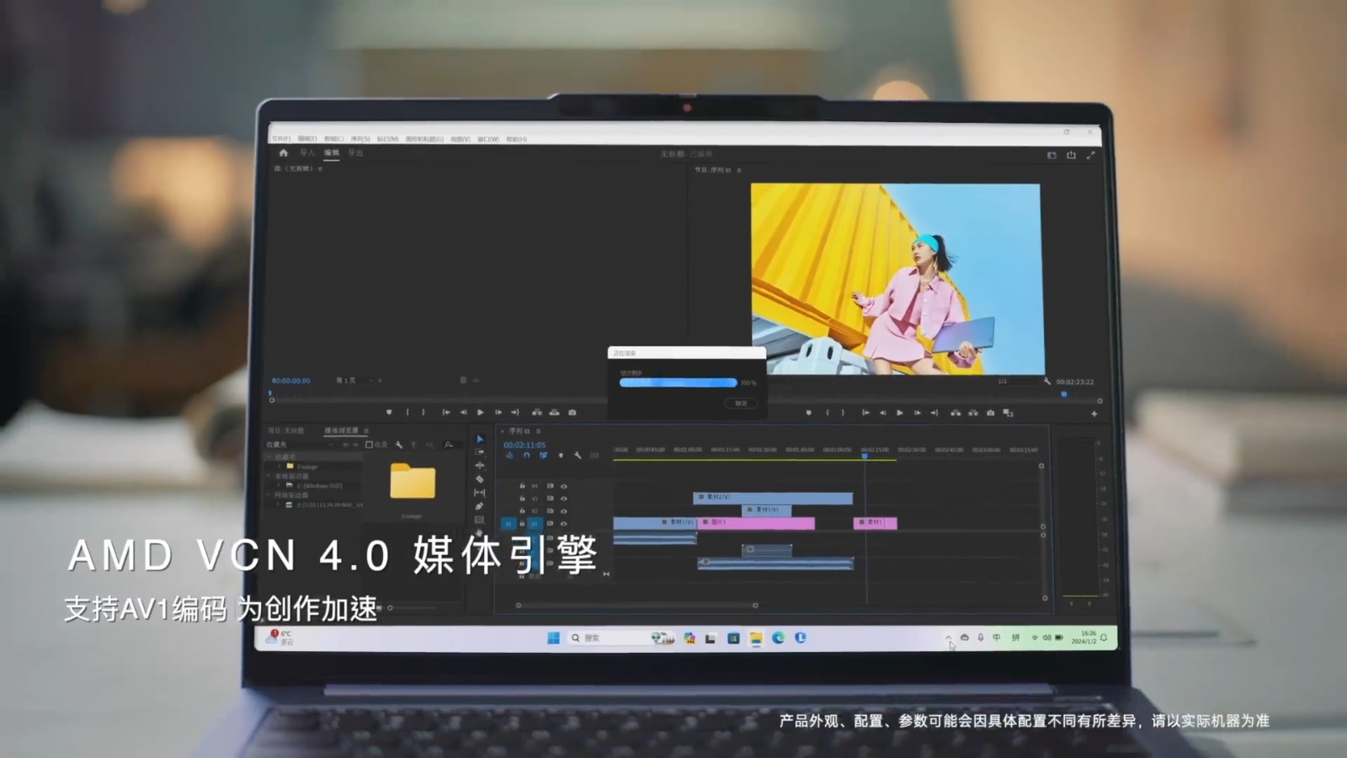Add marker in Program monitor
This screenshot has width=1347, height=758.
(x=808, y=413)
